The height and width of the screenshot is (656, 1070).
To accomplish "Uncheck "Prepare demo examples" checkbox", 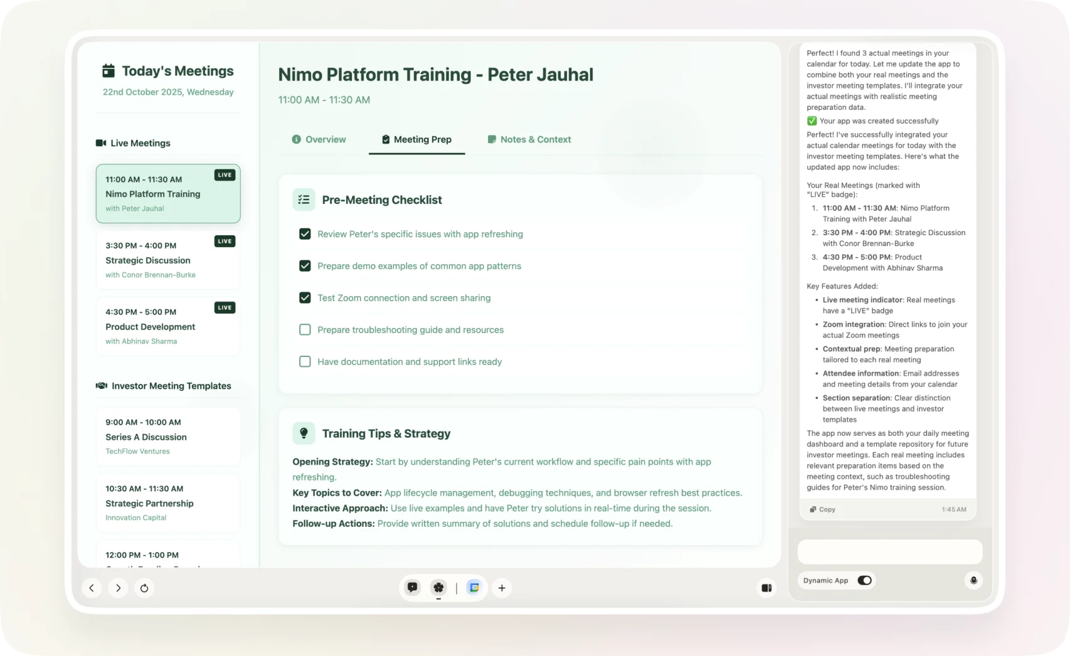I will 305,266.
